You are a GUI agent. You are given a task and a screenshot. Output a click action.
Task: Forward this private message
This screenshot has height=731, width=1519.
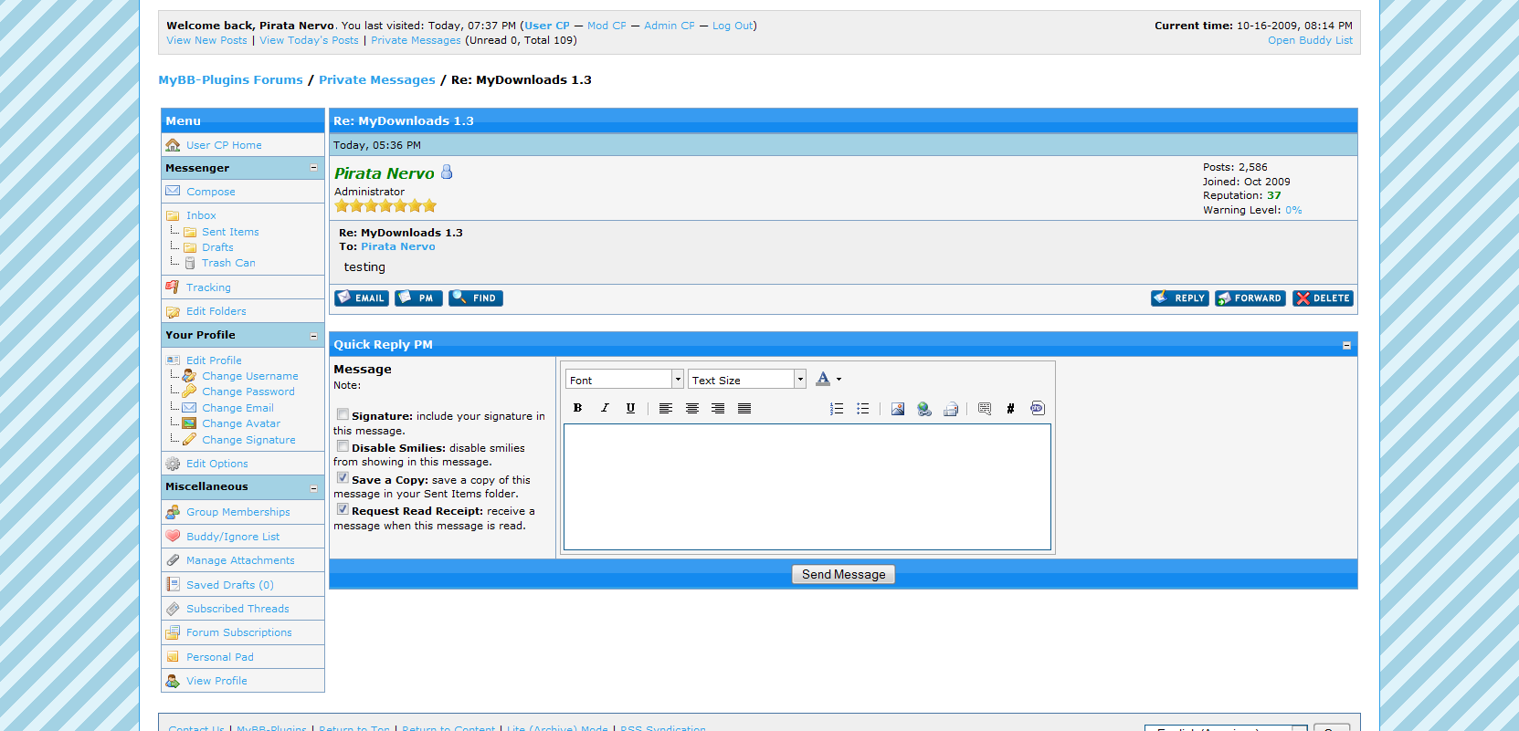tap(1250, 298)
